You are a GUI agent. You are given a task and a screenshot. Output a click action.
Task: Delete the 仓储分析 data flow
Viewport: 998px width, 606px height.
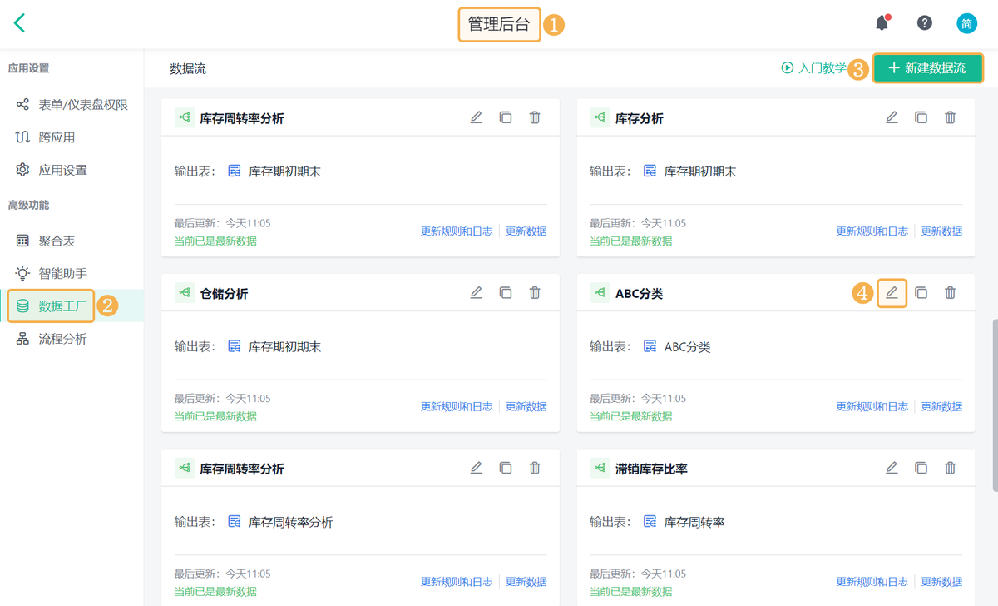(535, 293)
